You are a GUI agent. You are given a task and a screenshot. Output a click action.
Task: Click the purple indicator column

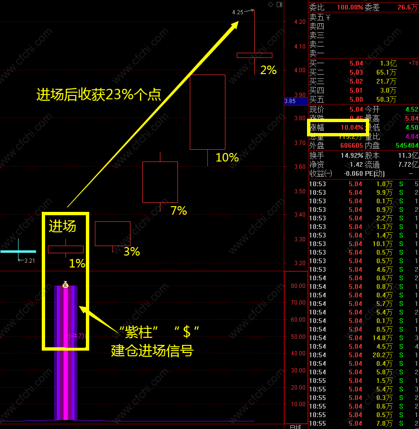(x=65, y=353)
